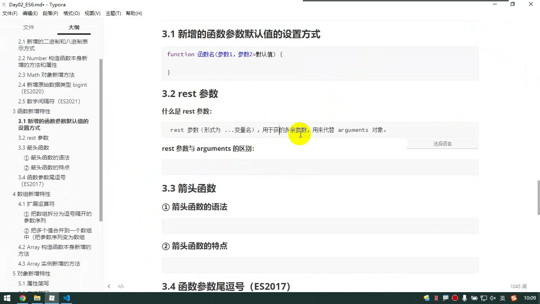This screenshot has width=540, height=304.
Task: Open Windows Start menu
Action: (7, 298)
